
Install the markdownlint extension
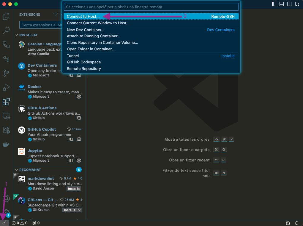pos(74,189)
